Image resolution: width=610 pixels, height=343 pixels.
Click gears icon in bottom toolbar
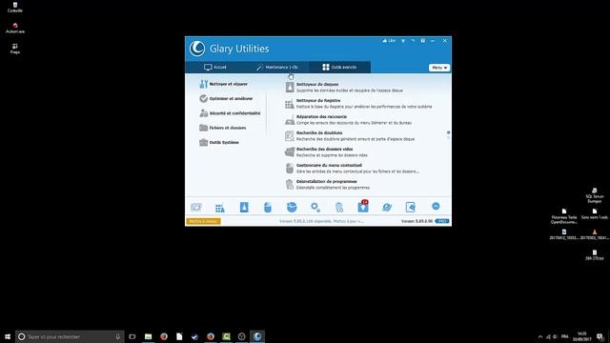(x=315, y=208)
